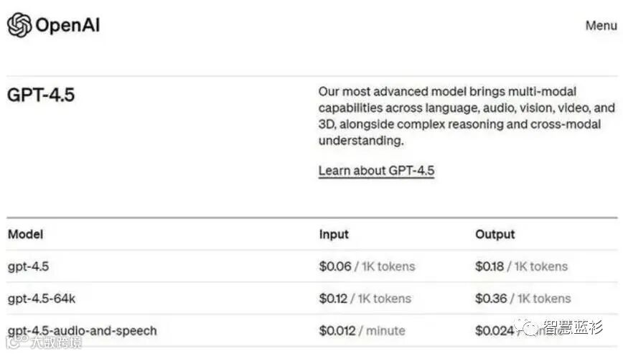Select the gpt-4.5-audio-and-speech model name
623x354 pixels.
coord(82,330)
